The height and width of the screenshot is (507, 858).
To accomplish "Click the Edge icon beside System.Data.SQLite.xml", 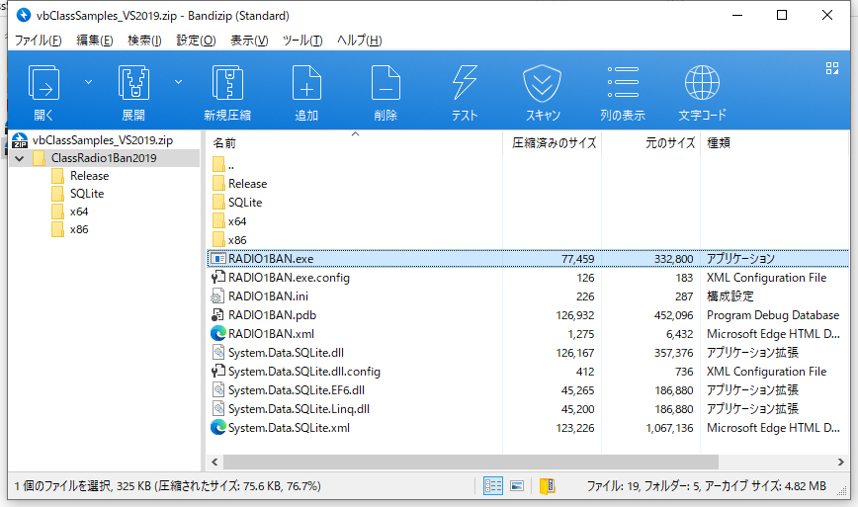I will pos(217,428).
